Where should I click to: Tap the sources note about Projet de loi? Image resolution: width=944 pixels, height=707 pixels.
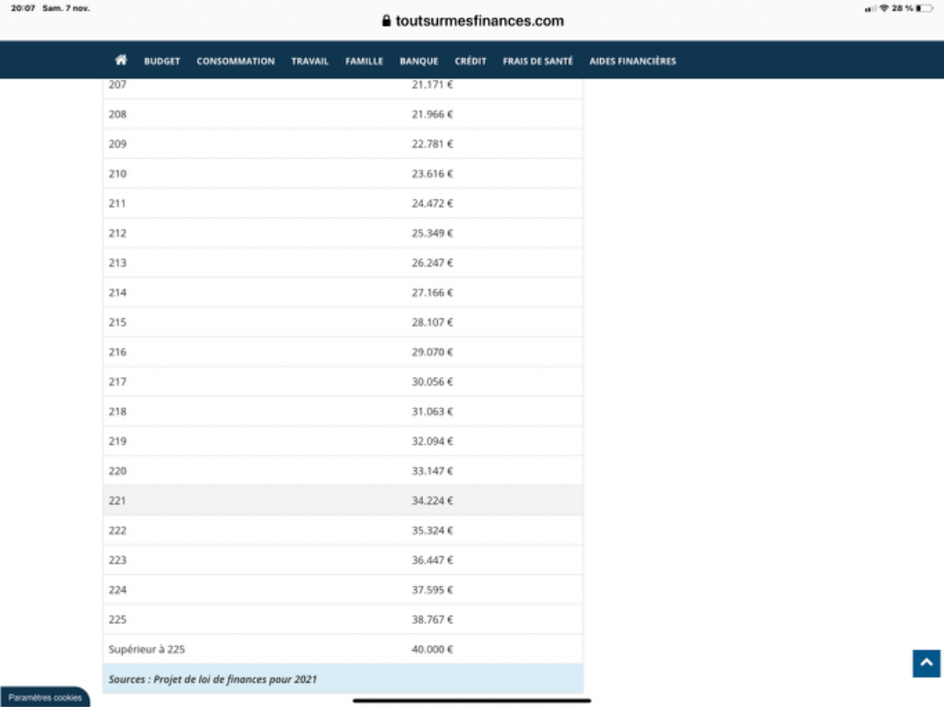click(x=213, y=679)
